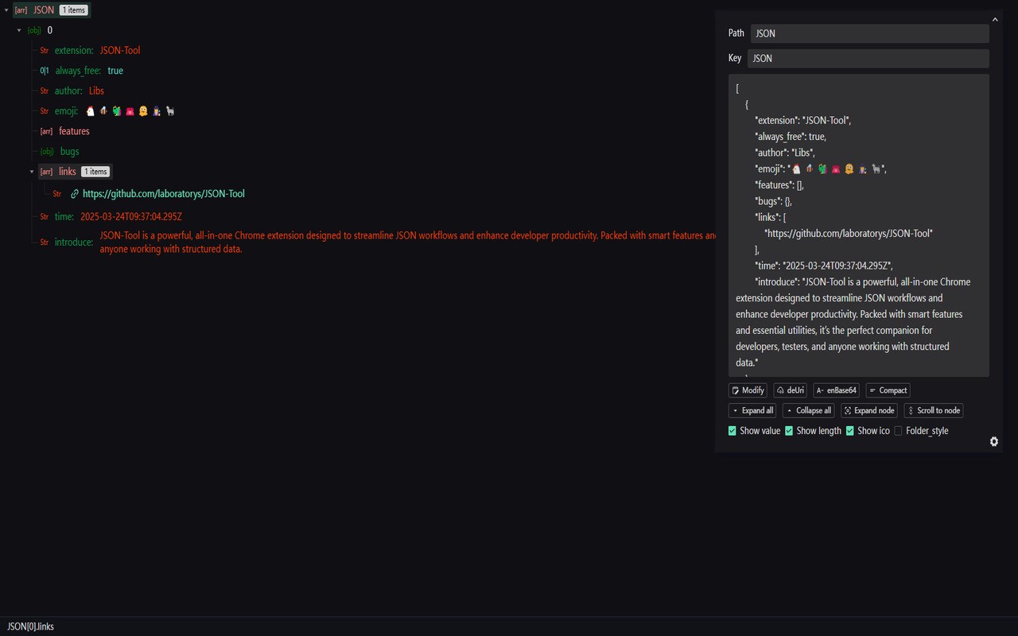Open settings gear in side panel

(993, 441)
